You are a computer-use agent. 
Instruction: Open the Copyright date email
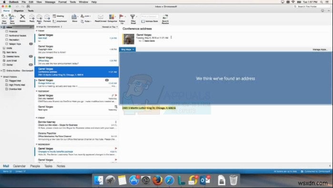76,49
